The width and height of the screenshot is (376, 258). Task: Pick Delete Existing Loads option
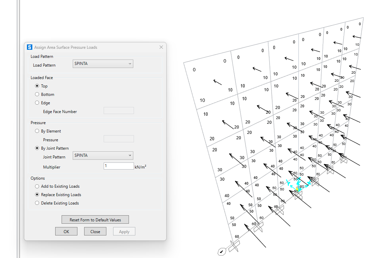[37, 203]
